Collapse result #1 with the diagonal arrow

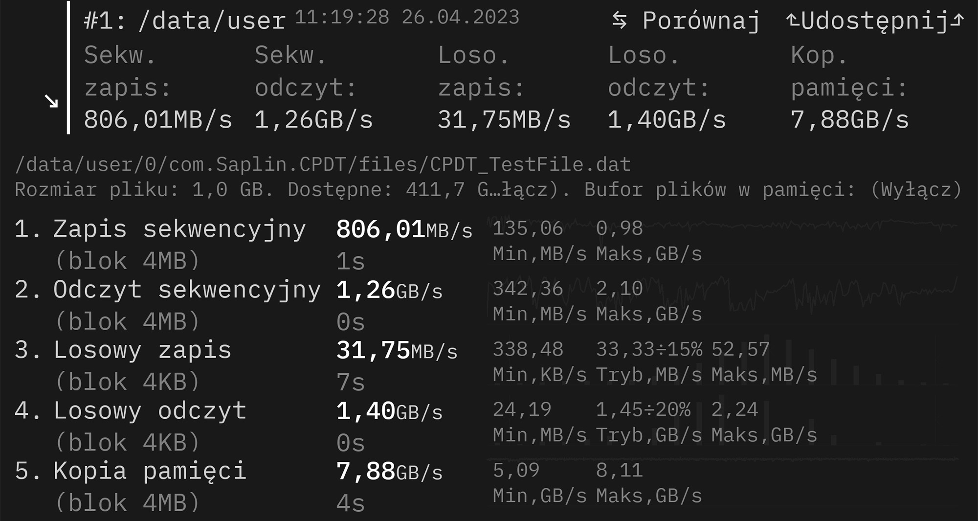pos(51,101)
